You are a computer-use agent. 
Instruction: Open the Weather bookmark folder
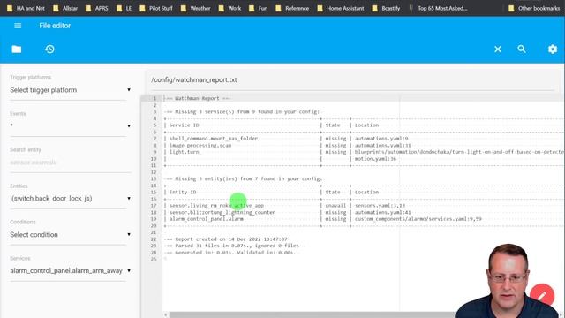tap(196, 8)
